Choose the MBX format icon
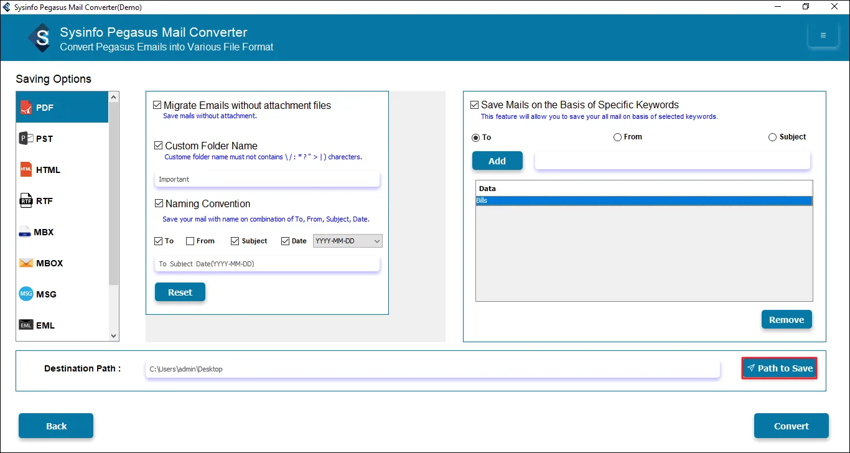850x453 pixels. [x=25, y=232]
